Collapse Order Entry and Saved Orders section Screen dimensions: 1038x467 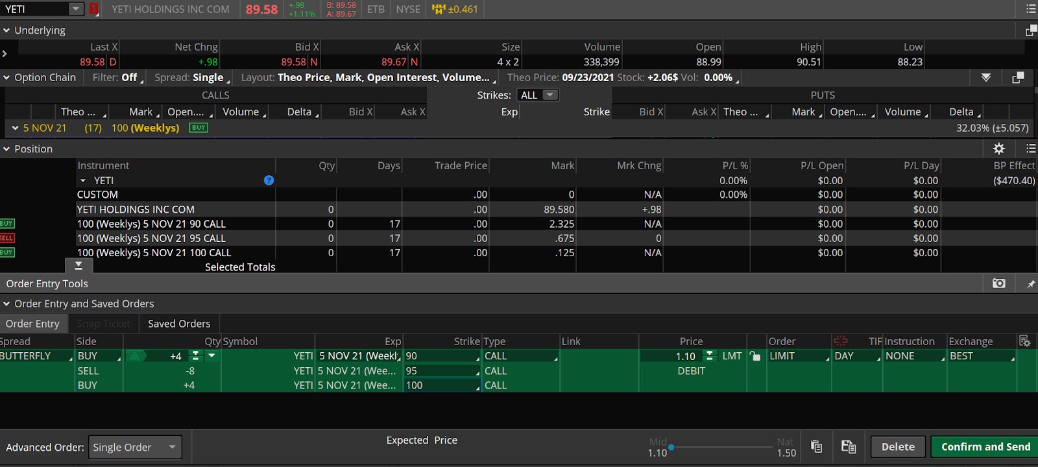click(x=6, y=304)
